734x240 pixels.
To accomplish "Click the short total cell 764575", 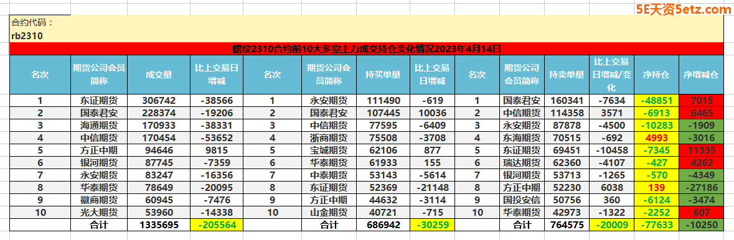I will (x=567, y=224).
